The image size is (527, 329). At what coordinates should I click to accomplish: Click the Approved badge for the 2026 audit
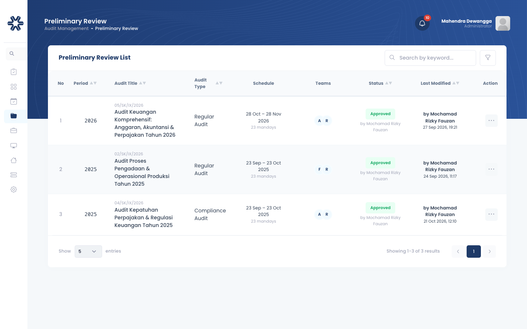(x=380, y=114)
